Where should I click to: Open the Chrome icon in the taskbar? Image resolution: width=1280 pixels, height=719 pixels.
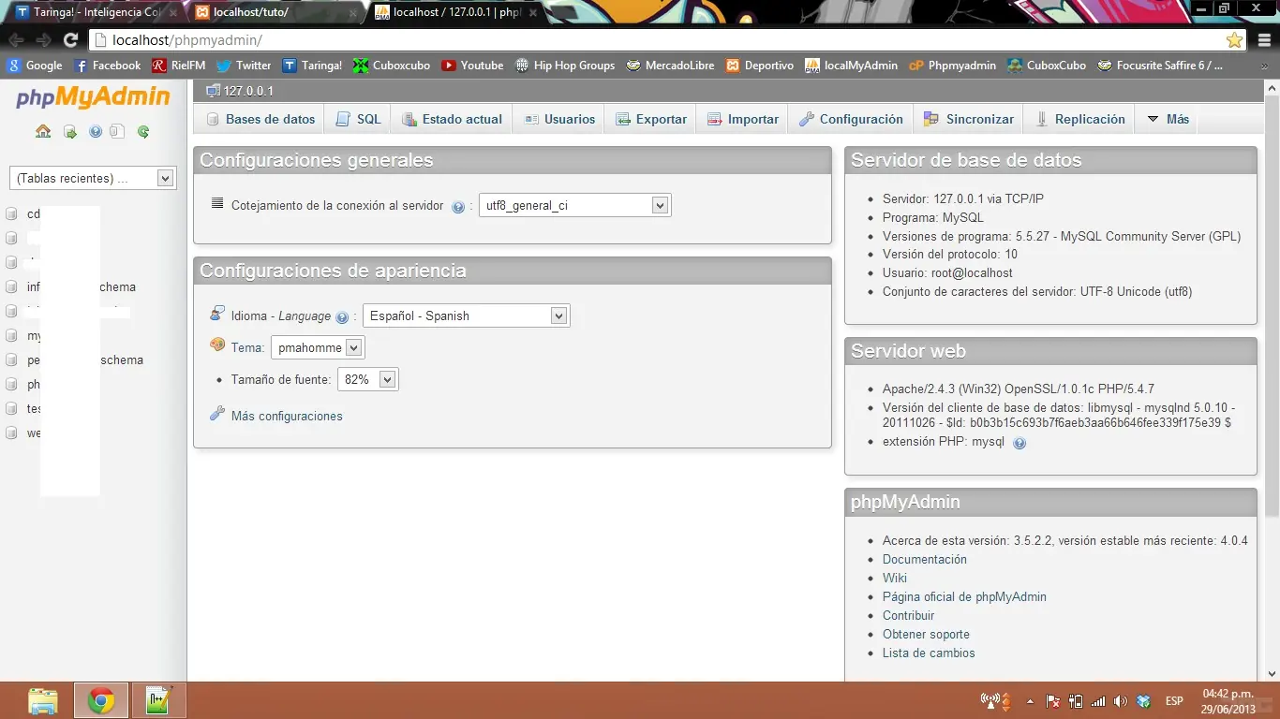(x=101, y=700)
